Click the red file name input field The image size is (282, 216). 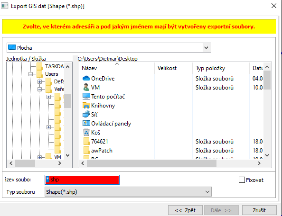pyautogui.click(x=82, y=180)
